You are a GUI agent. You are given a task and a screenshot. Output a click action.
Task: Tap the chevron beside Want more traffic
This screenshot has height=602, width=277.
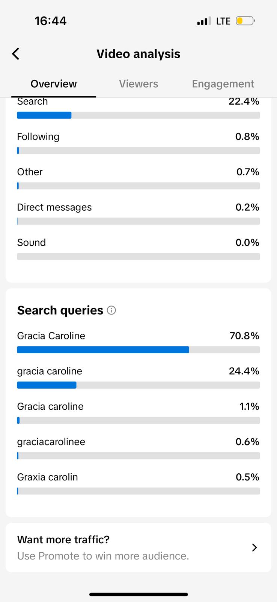pos(254,547)
